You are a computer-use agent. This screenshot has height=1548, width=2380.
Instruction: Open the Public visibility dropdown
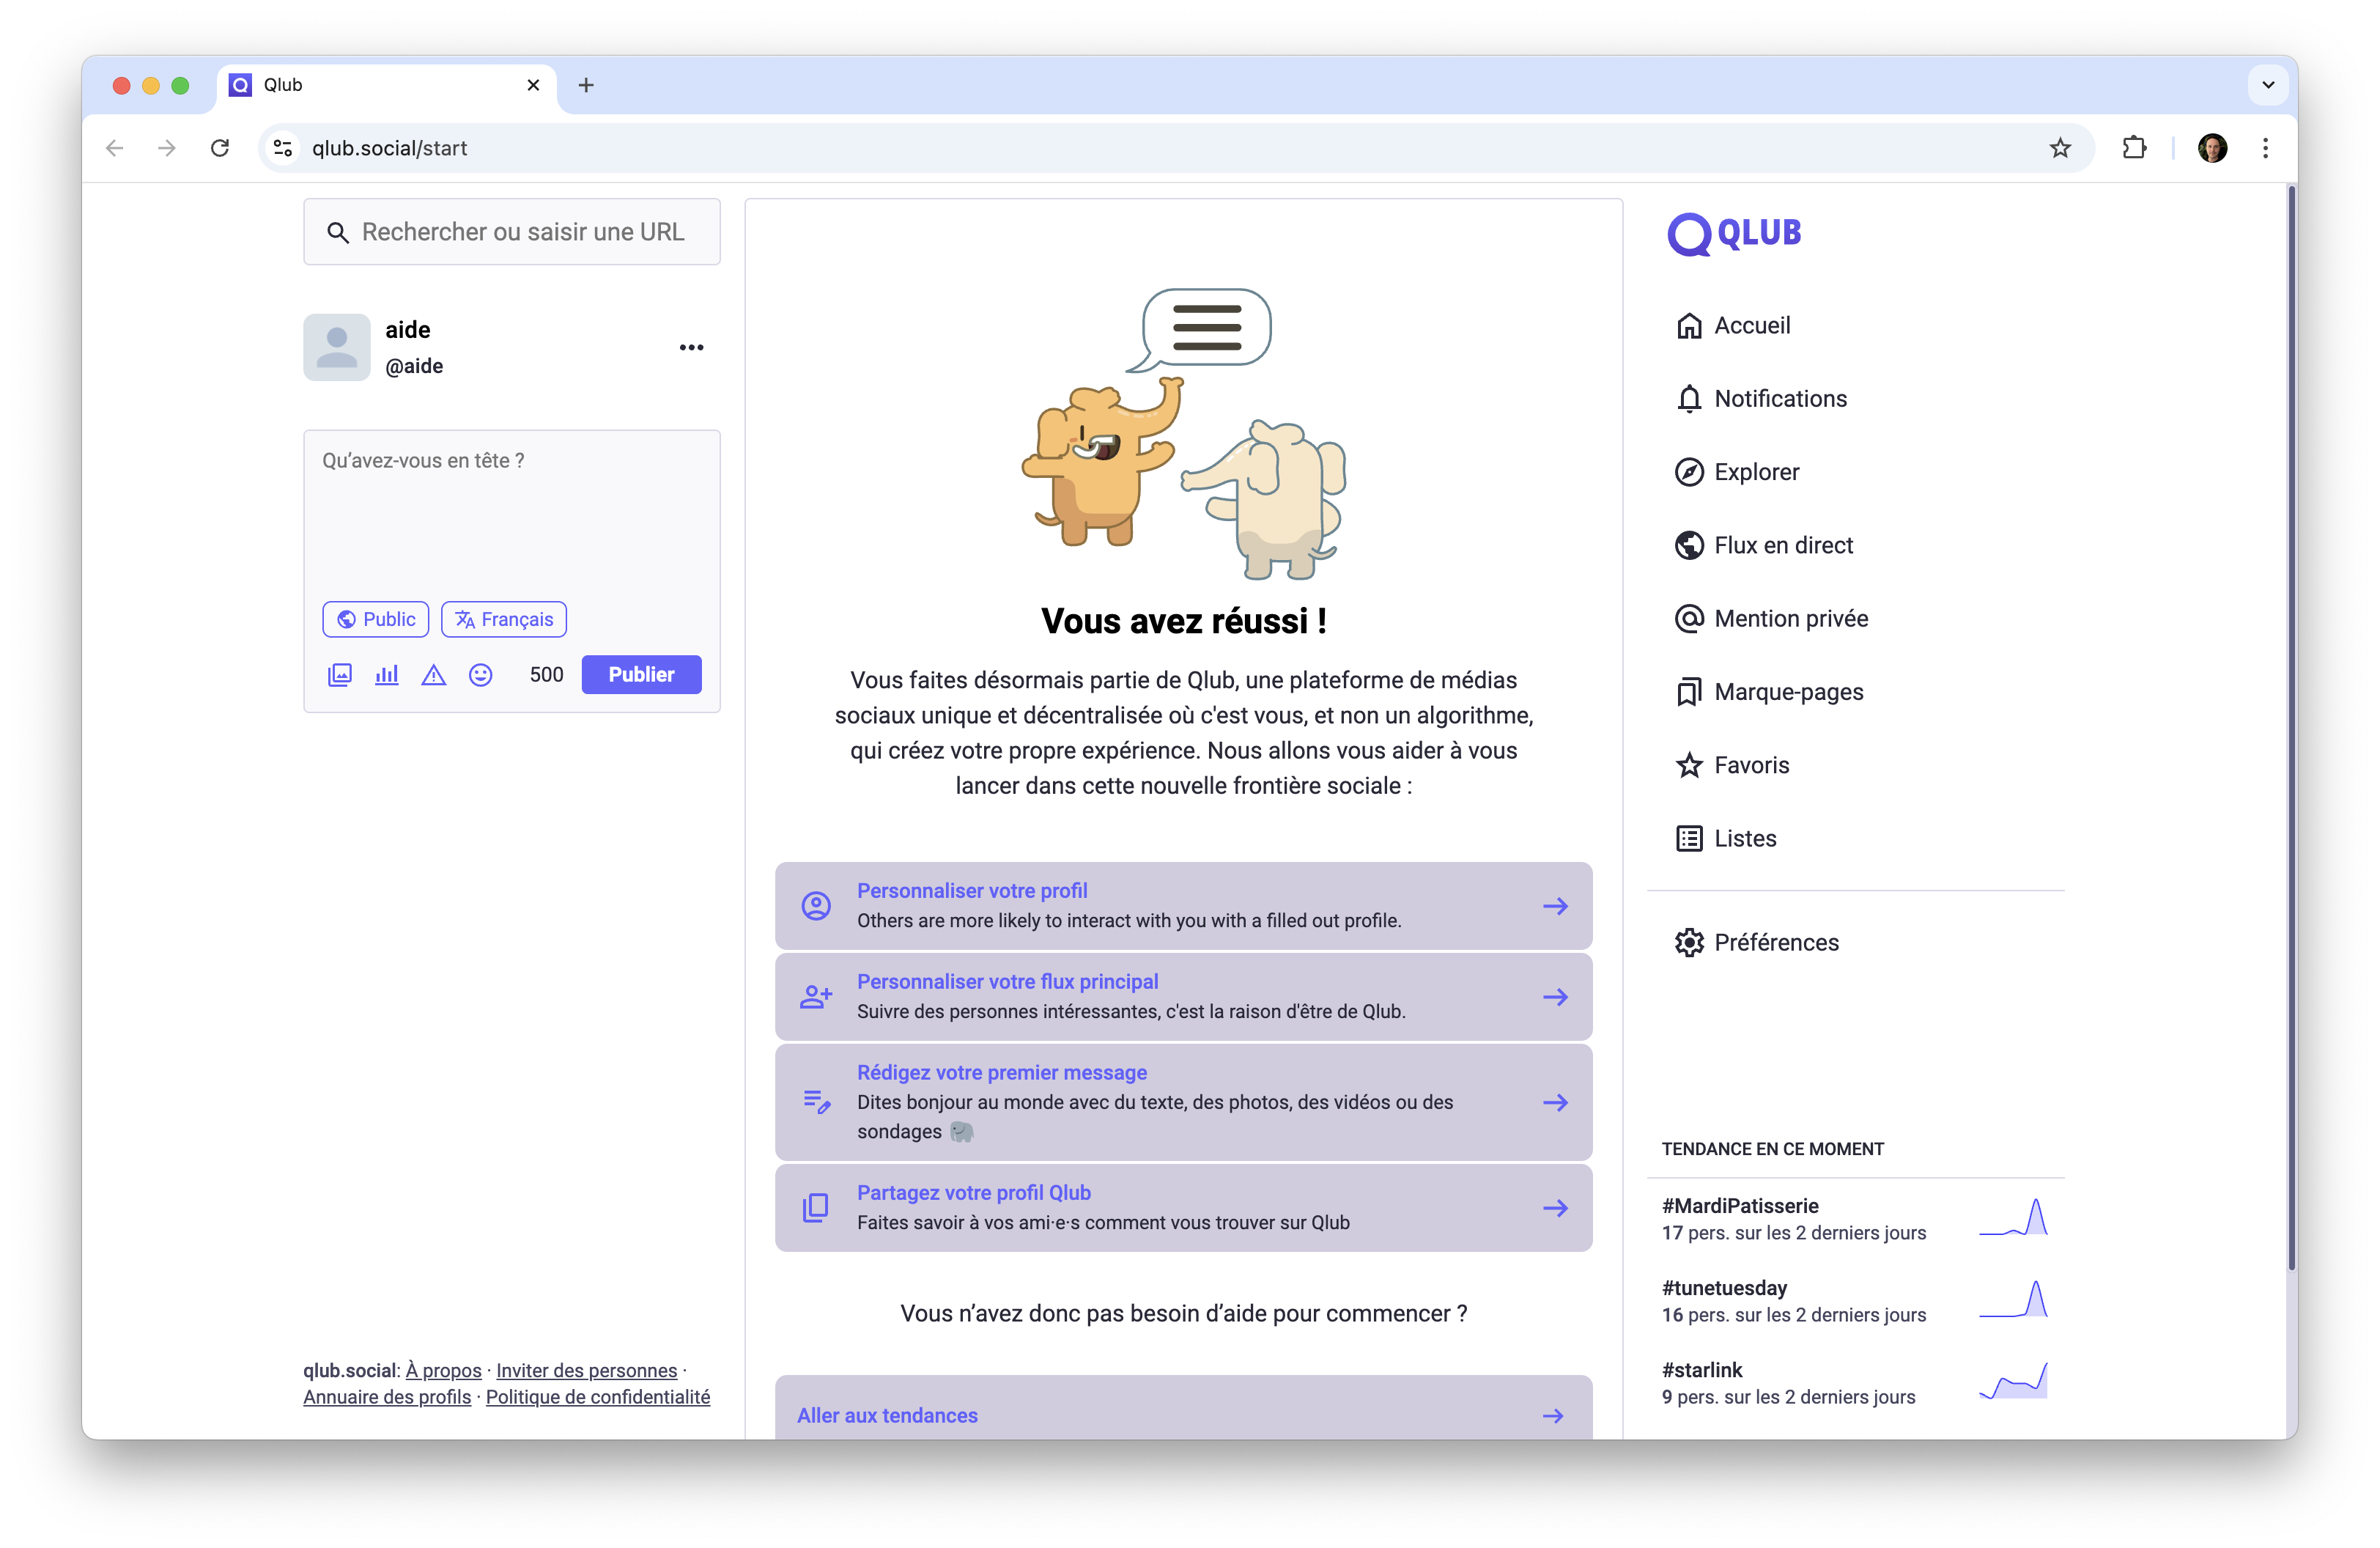pos(376,620)
